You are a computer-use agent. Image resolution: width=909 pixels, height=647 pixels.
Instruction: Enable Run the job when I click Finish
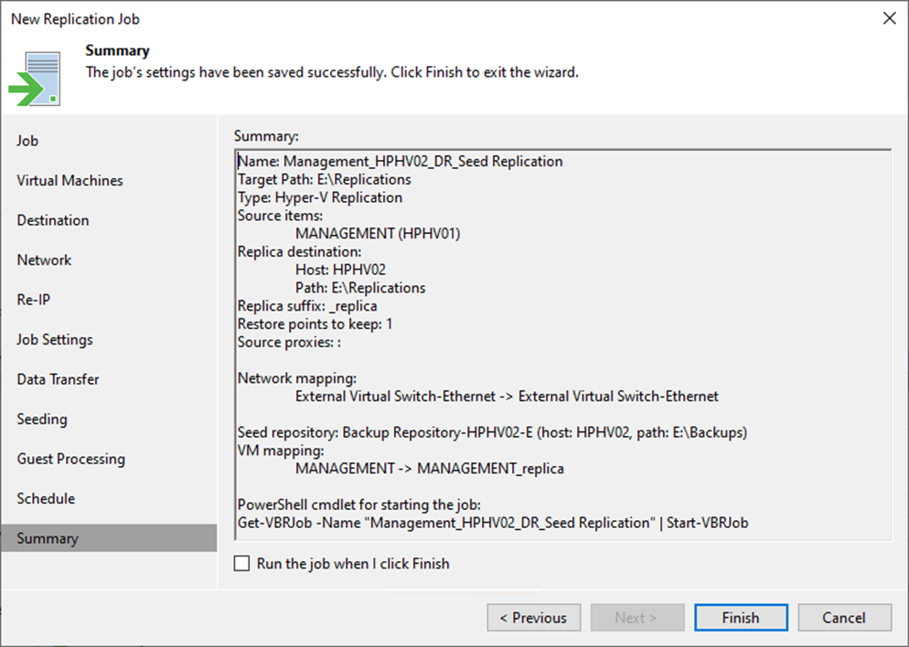(241, 564)
